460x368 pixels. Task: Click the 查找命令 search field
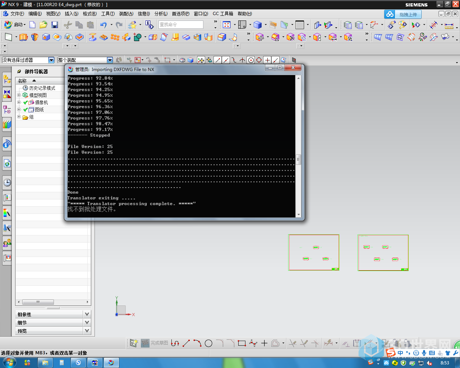181,24
